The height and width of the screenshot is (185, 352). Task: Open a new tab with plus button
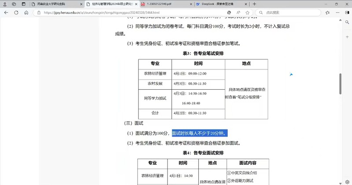tap(255, 4)
